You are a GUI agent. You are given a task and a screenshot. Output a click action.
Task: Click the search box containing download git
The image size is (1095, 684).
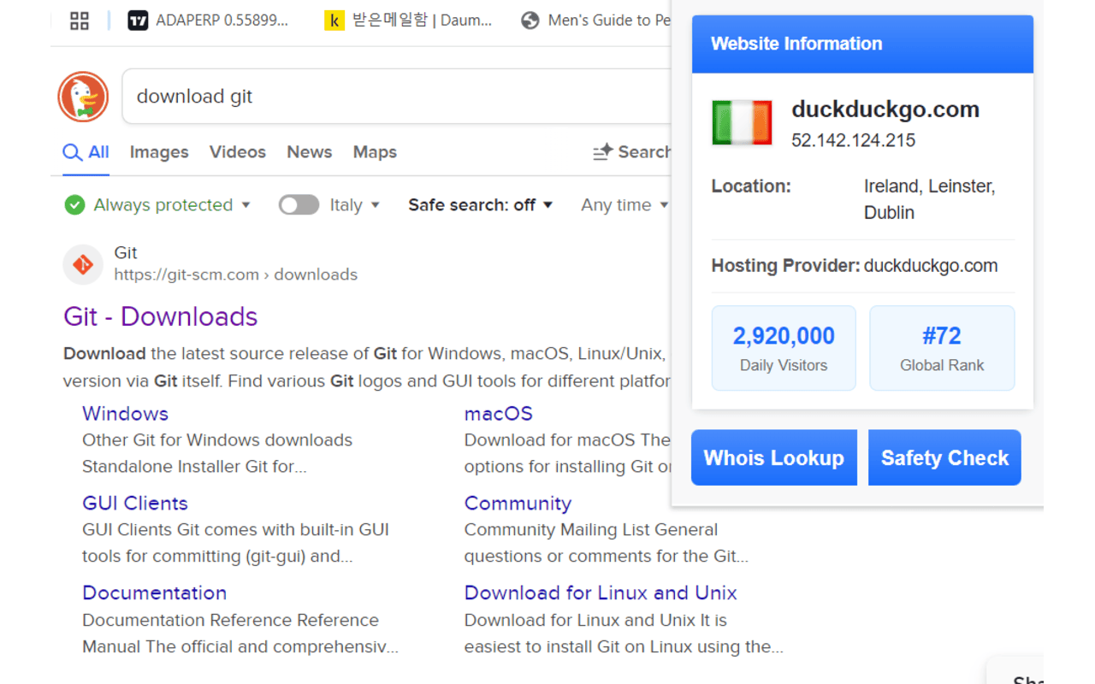click(394, 97)
